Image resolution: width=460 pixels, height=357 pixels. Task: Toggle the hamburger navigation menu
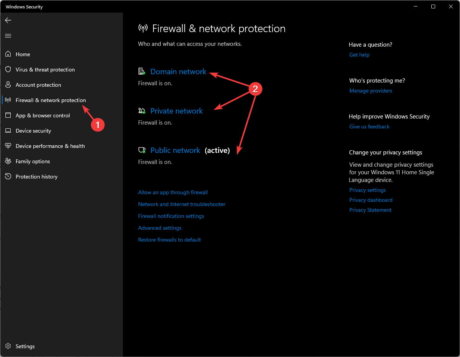point(8,36)
